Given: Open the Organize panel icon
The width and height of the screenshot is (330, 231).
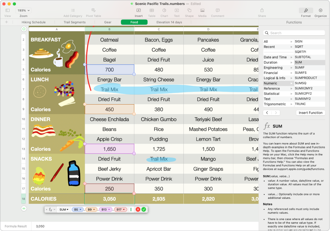Looking at the screenshot, I should point(320,11).
